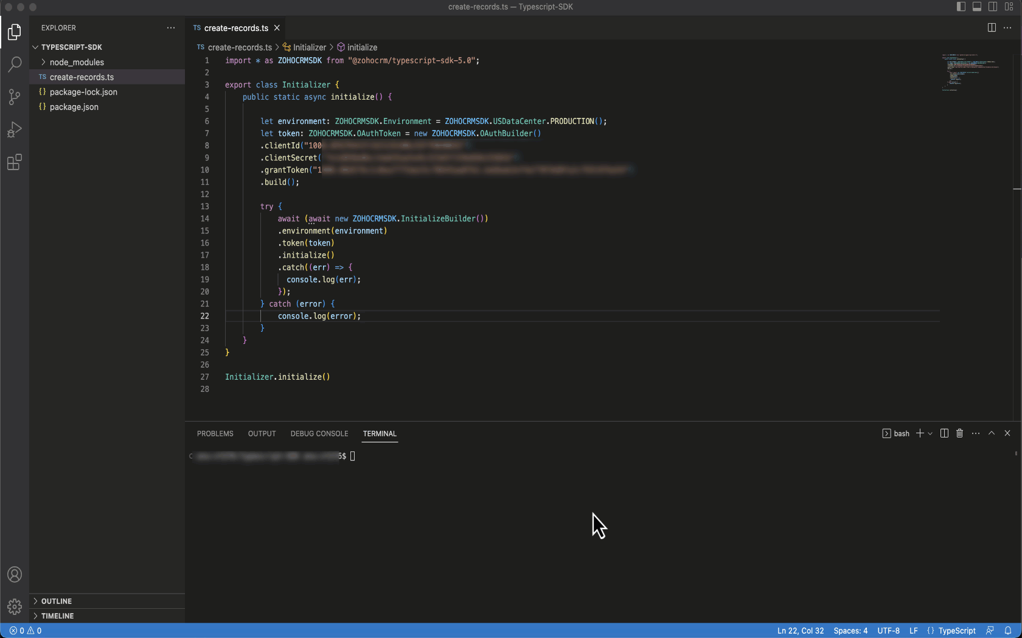This screenshot has height=638, width=1022.
Task: Click console.log(error) on line 22
Action: pyautogui.click(x=319, y=316)
